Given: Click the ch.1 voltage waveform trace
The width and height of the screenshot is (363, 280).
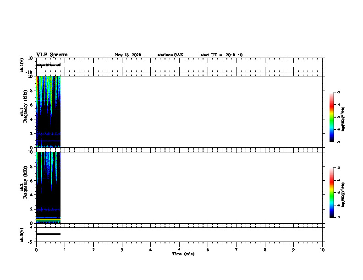Looking at the screenshot, I should (49, 65).
